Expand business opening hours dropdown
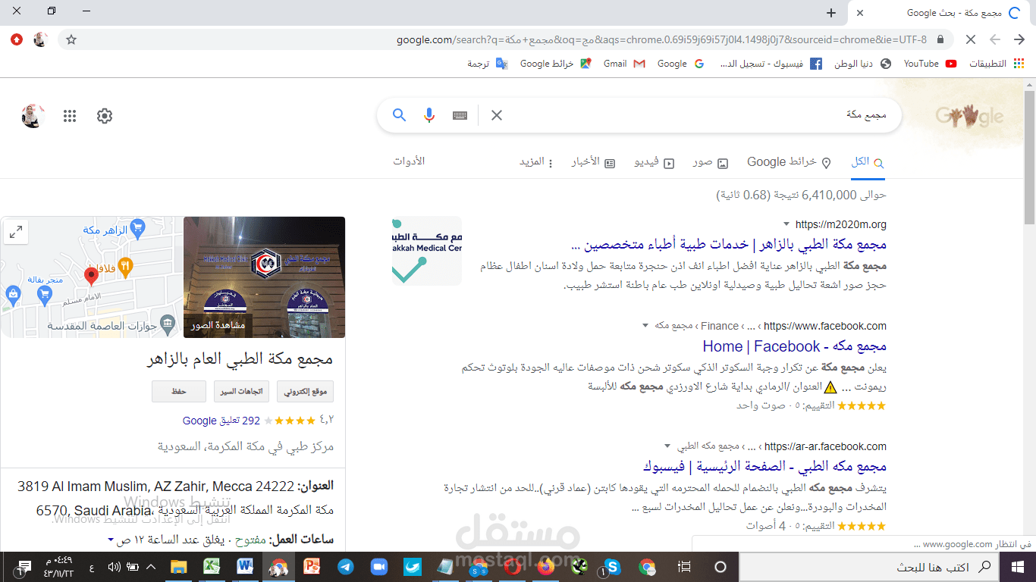 tap(111, 540)
